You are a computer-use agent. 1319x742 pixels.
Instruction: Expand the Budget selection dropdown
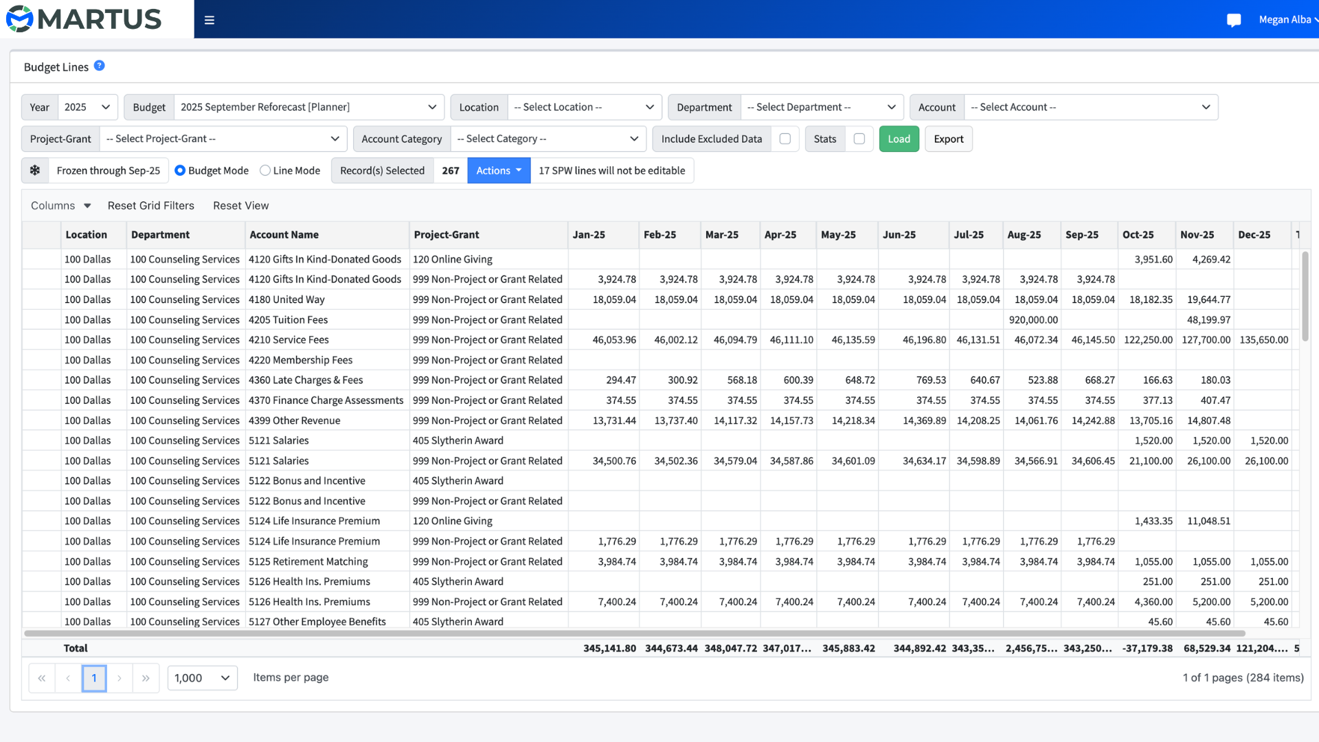(309, 107)
